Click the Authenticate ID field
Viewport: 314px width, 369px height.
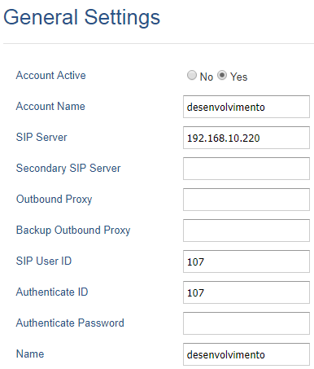point(246,292)
